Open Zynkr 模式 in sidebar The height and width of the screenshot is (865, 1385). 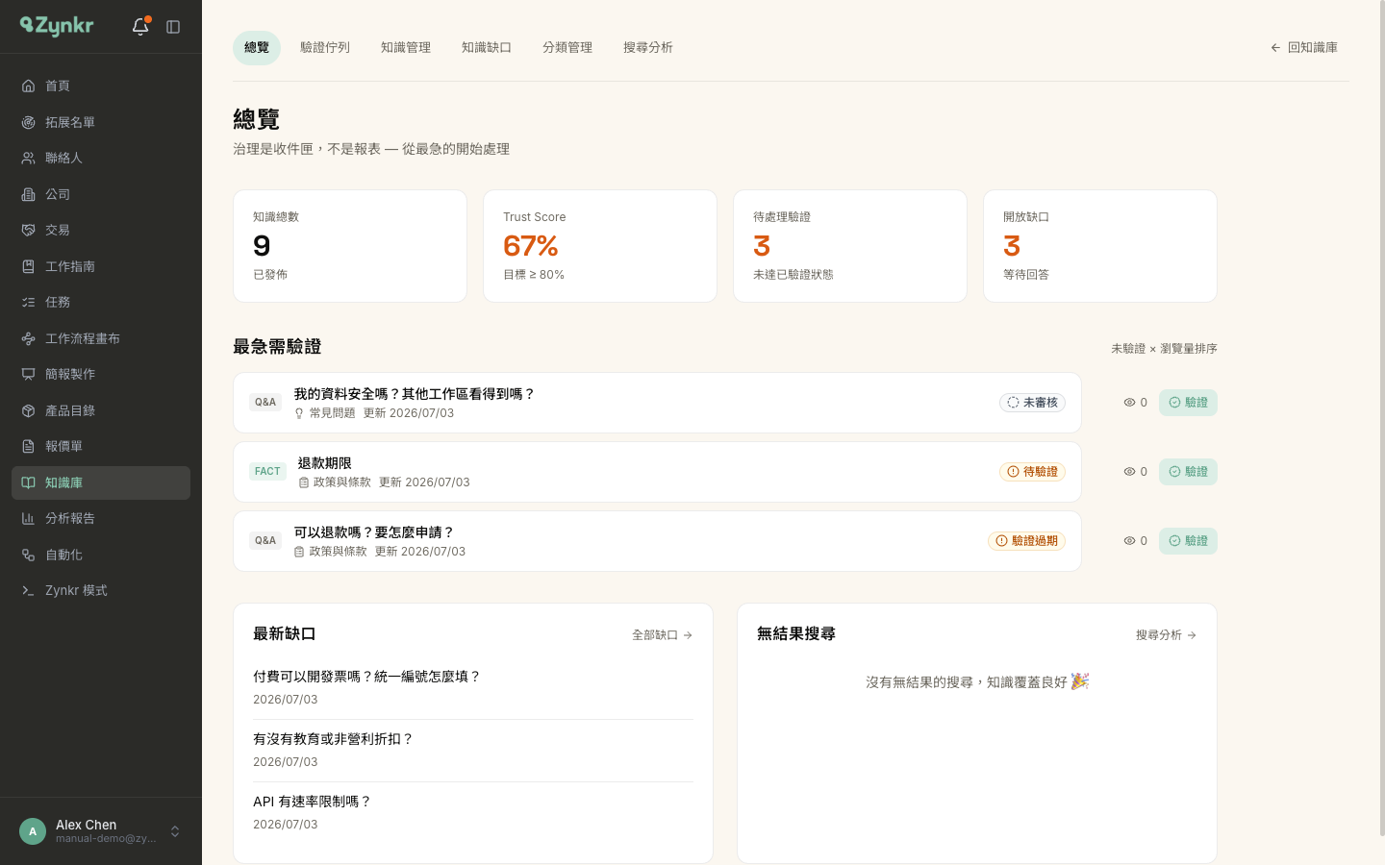[x=101, y=590]
